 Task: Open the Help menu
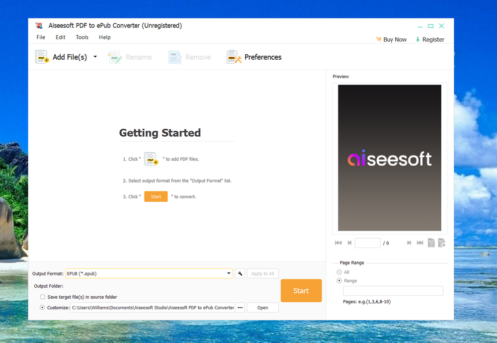[104, 37]
